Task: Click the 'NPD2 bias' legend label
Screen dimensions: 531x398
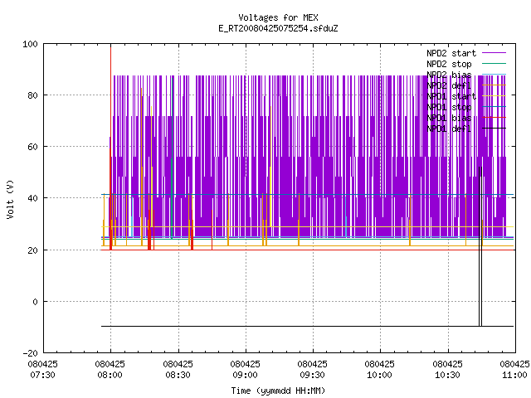Action: click(x=449, y=75)
